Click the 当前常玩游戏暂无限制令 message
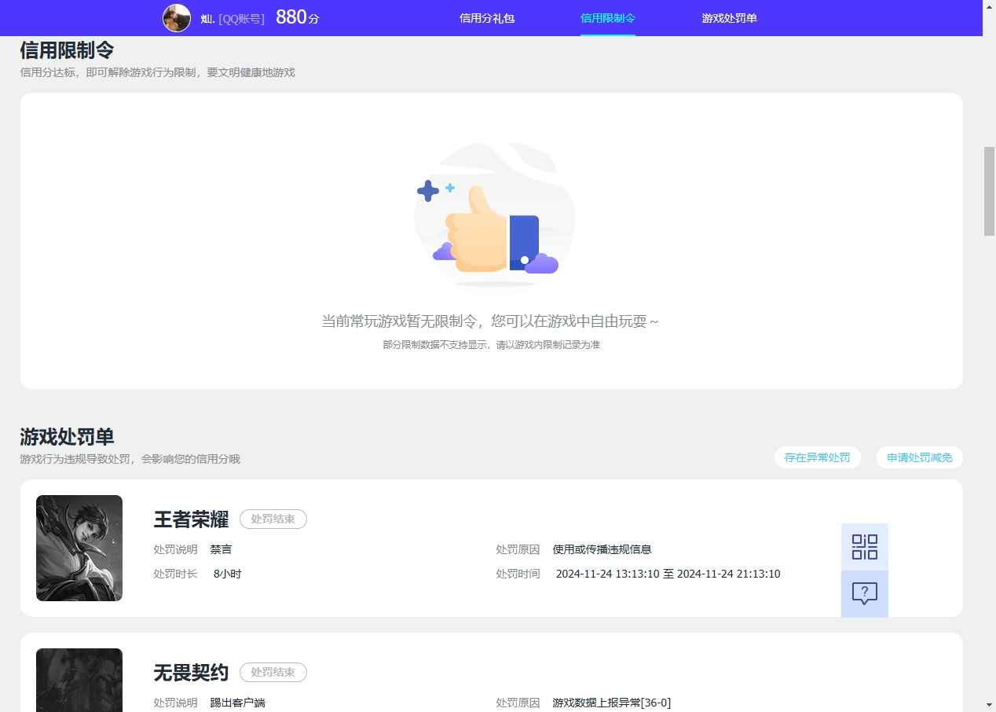 coord(490,321)
